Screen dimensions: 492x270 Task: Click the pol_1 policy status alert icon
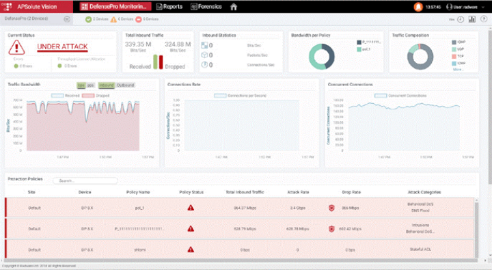(x=191, y=208)
